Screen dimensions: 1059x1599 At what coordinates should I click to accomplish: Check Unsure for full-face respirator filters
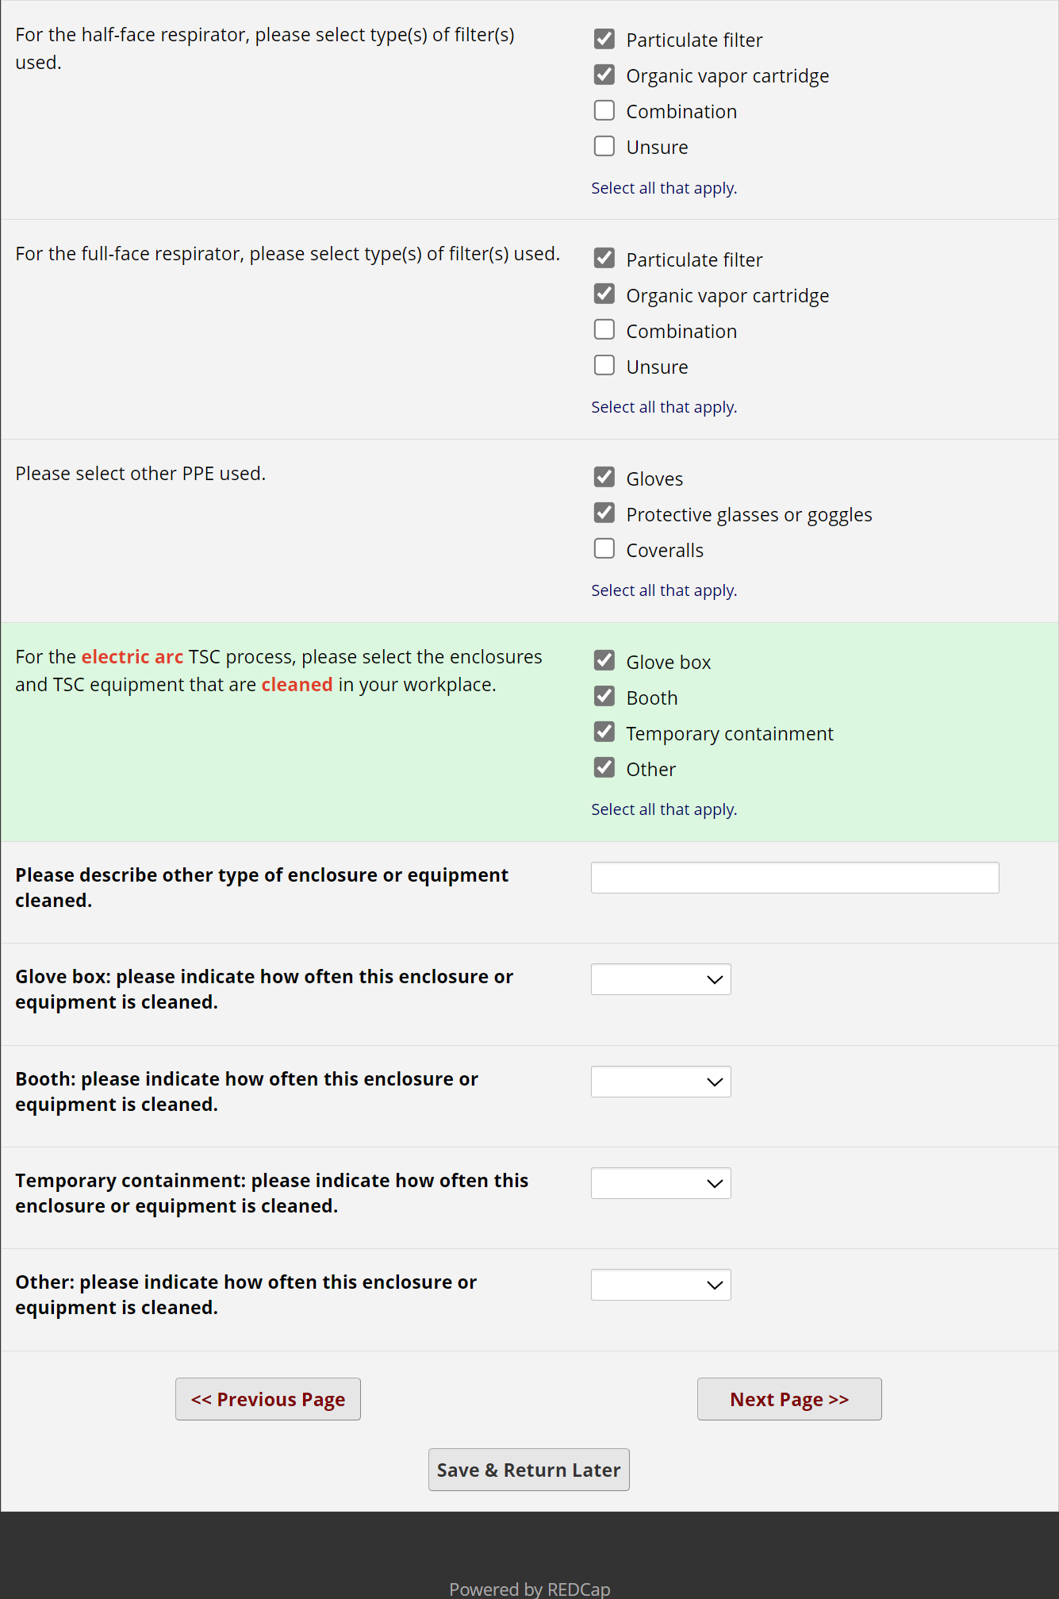coord(604,366)
